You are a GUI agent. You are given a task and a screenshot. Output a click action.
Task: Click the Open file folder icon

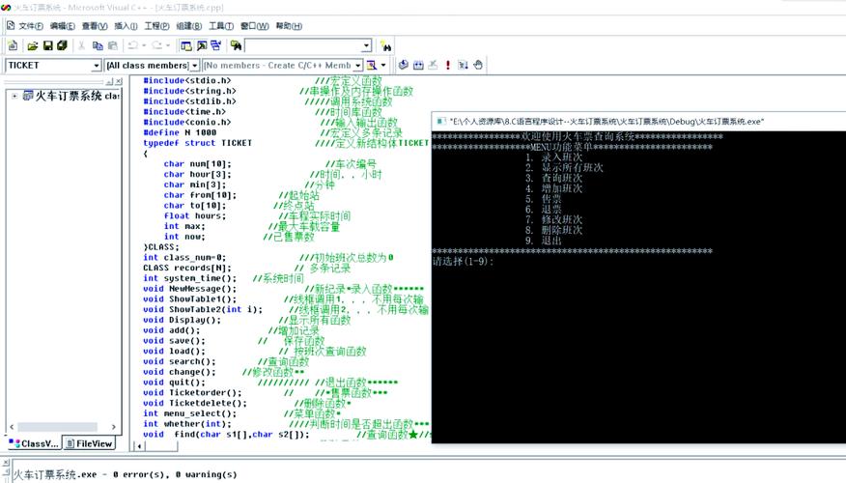point(33,45)
